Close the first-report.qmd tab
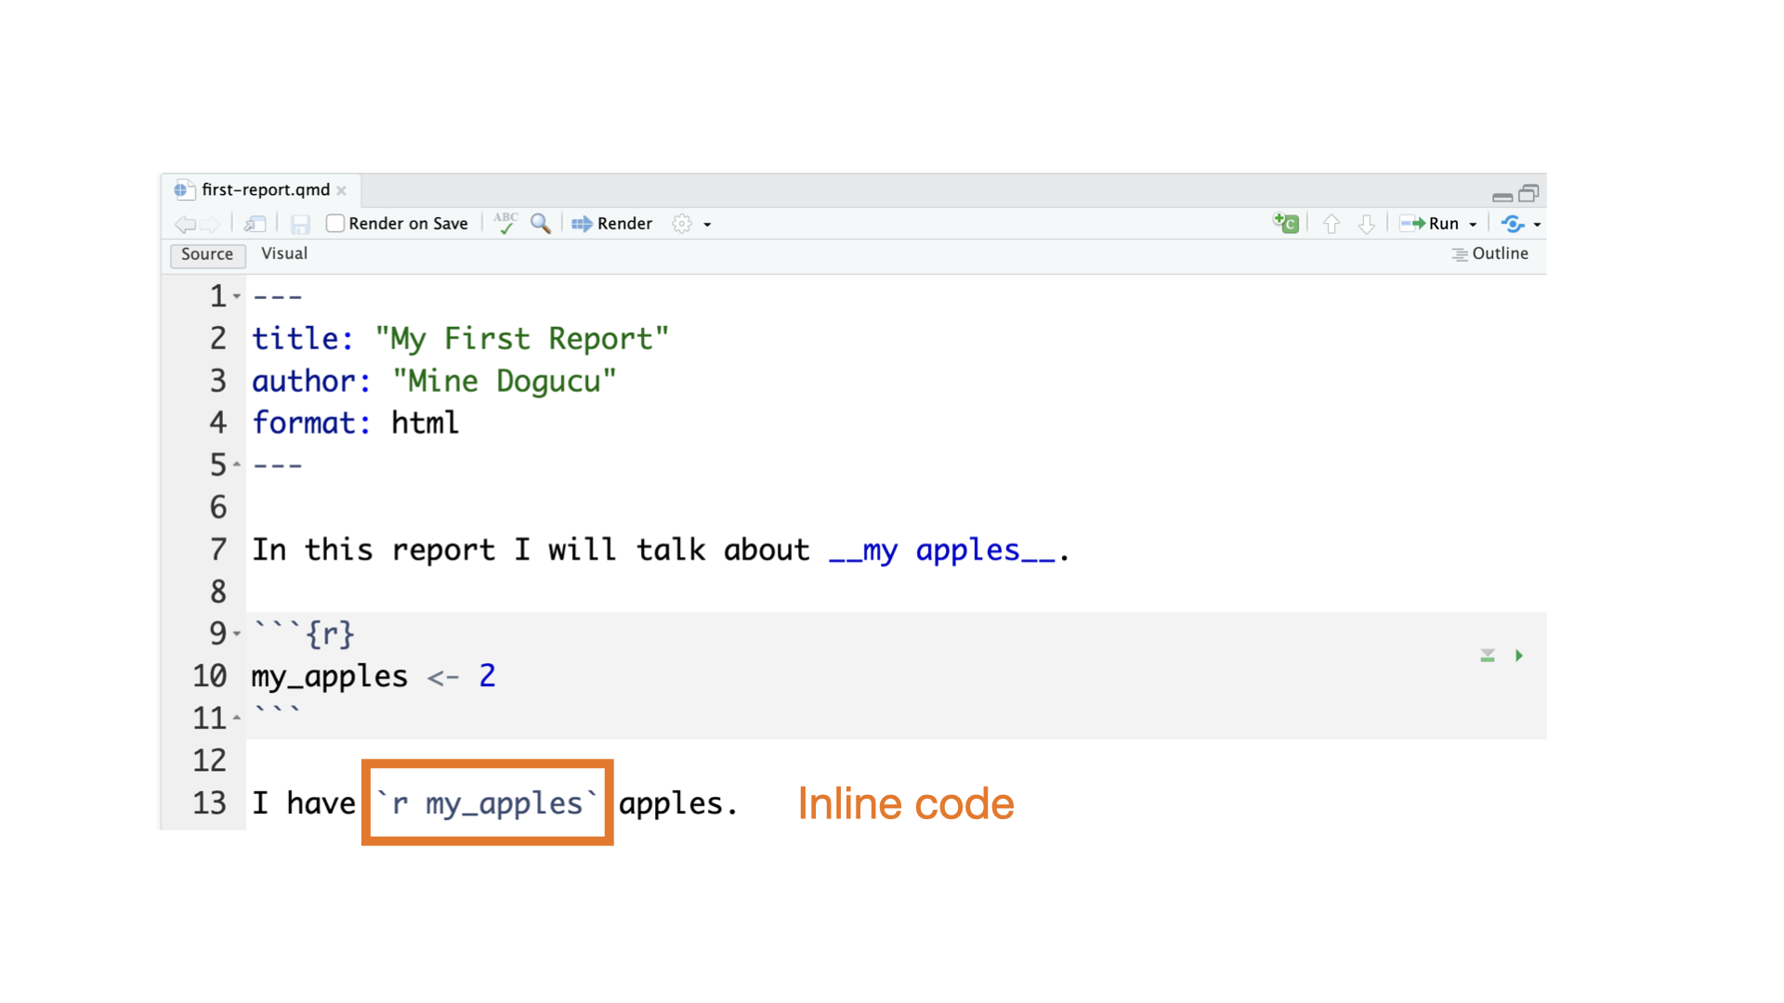The image size is (1784, 1003). (x=342, y=190)
